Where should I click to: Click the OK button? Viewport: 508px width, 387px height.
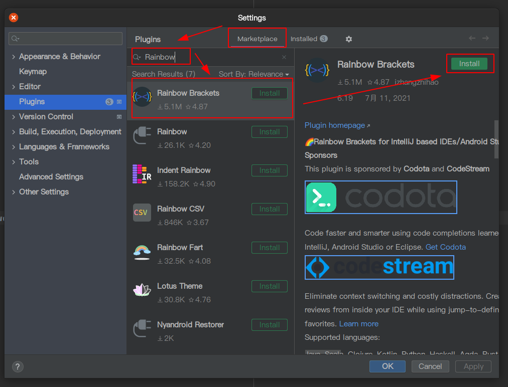388,366
